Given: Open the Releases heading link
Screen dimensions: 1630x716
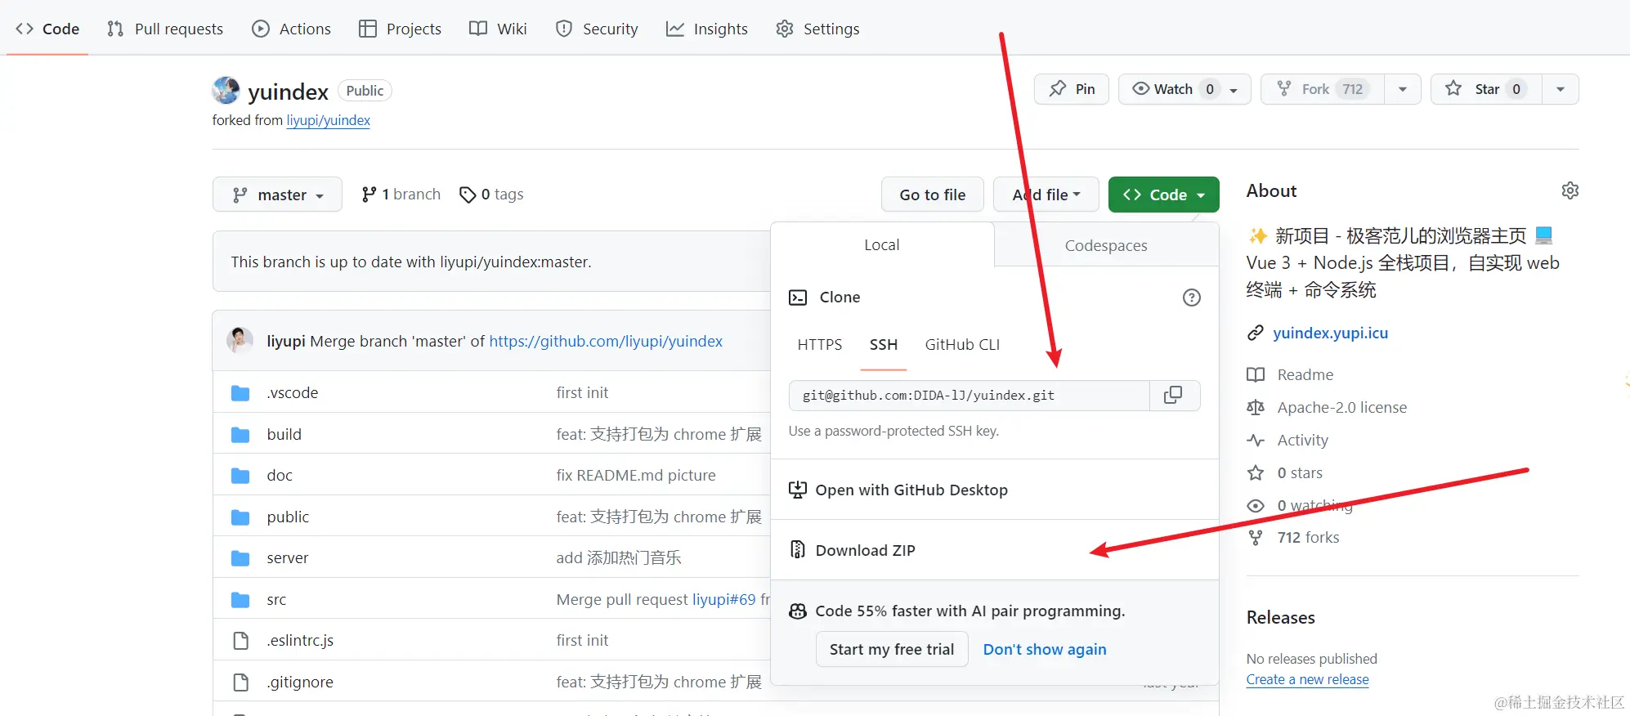Looking at the screenshot, I should click(x=1280, y=617).
